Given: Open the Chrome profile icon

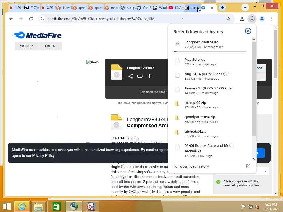Looking at the screenshot, I should (262, 19).
